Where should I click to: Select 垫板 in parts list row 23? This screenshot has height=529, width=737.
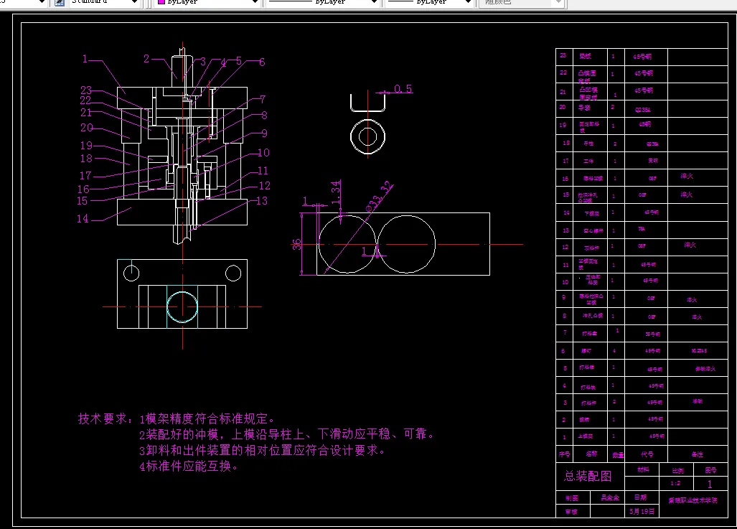(x=585, y=56)
